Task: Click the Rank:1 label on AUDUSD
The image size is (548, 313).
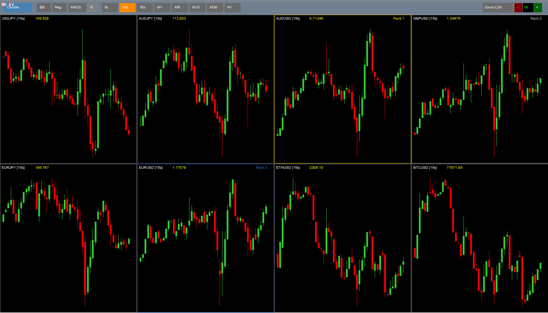Action: (x=399, y=19)
